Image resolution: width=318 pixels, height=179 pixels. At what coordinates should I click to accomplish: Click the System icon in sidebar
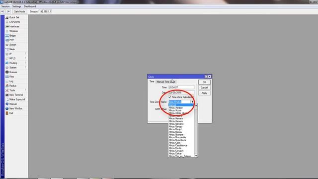point(7,68)
